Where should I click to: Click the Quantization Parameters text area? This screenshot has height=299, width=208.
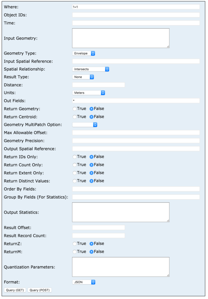tap(120, 267)
